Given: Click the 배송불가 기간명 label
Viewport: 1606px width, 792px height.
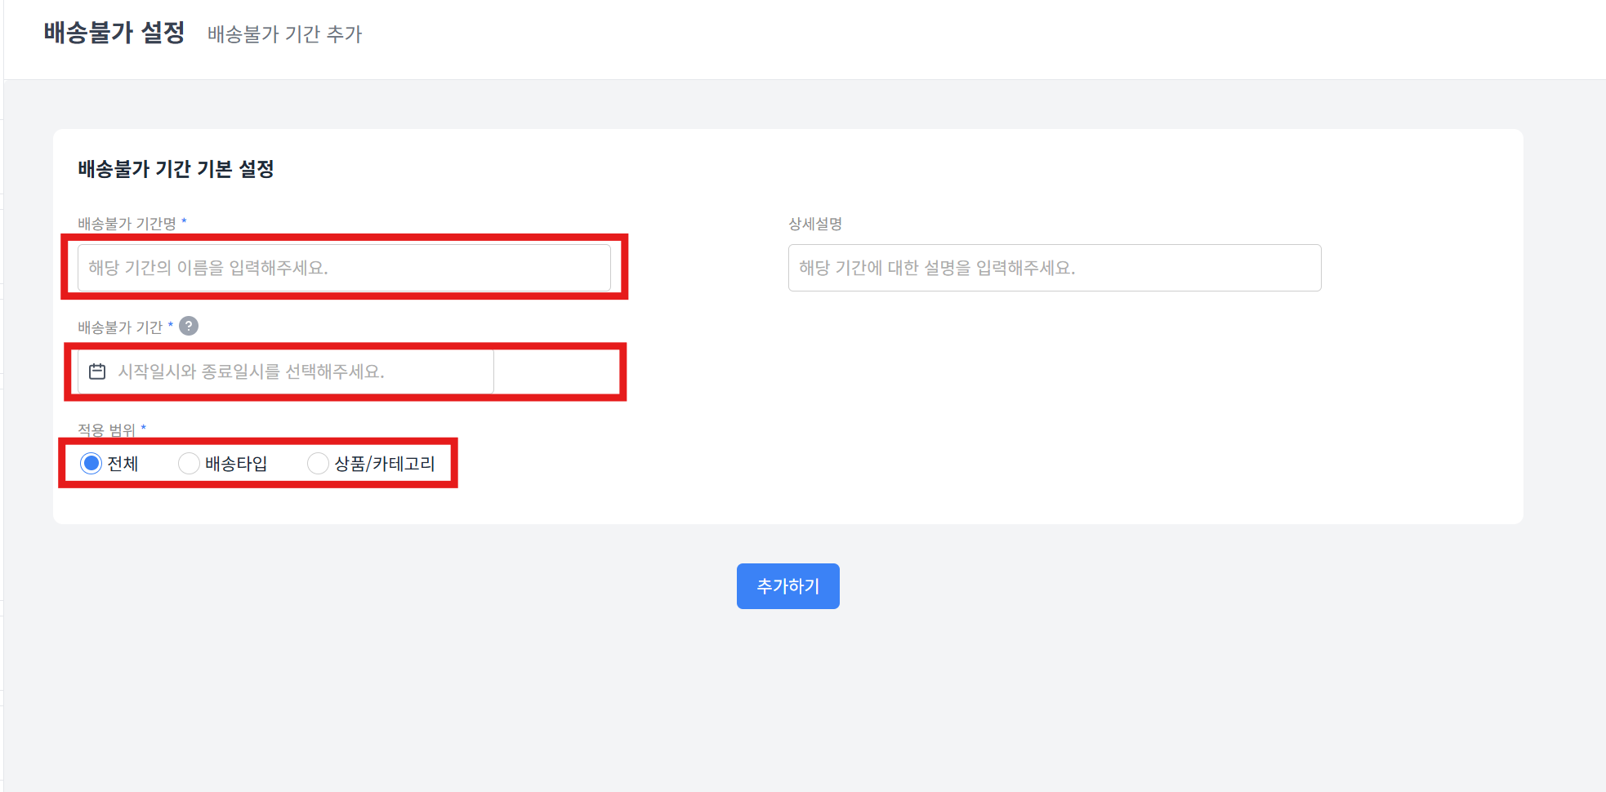Looking at the screenshot, I should tap(127, 224).
